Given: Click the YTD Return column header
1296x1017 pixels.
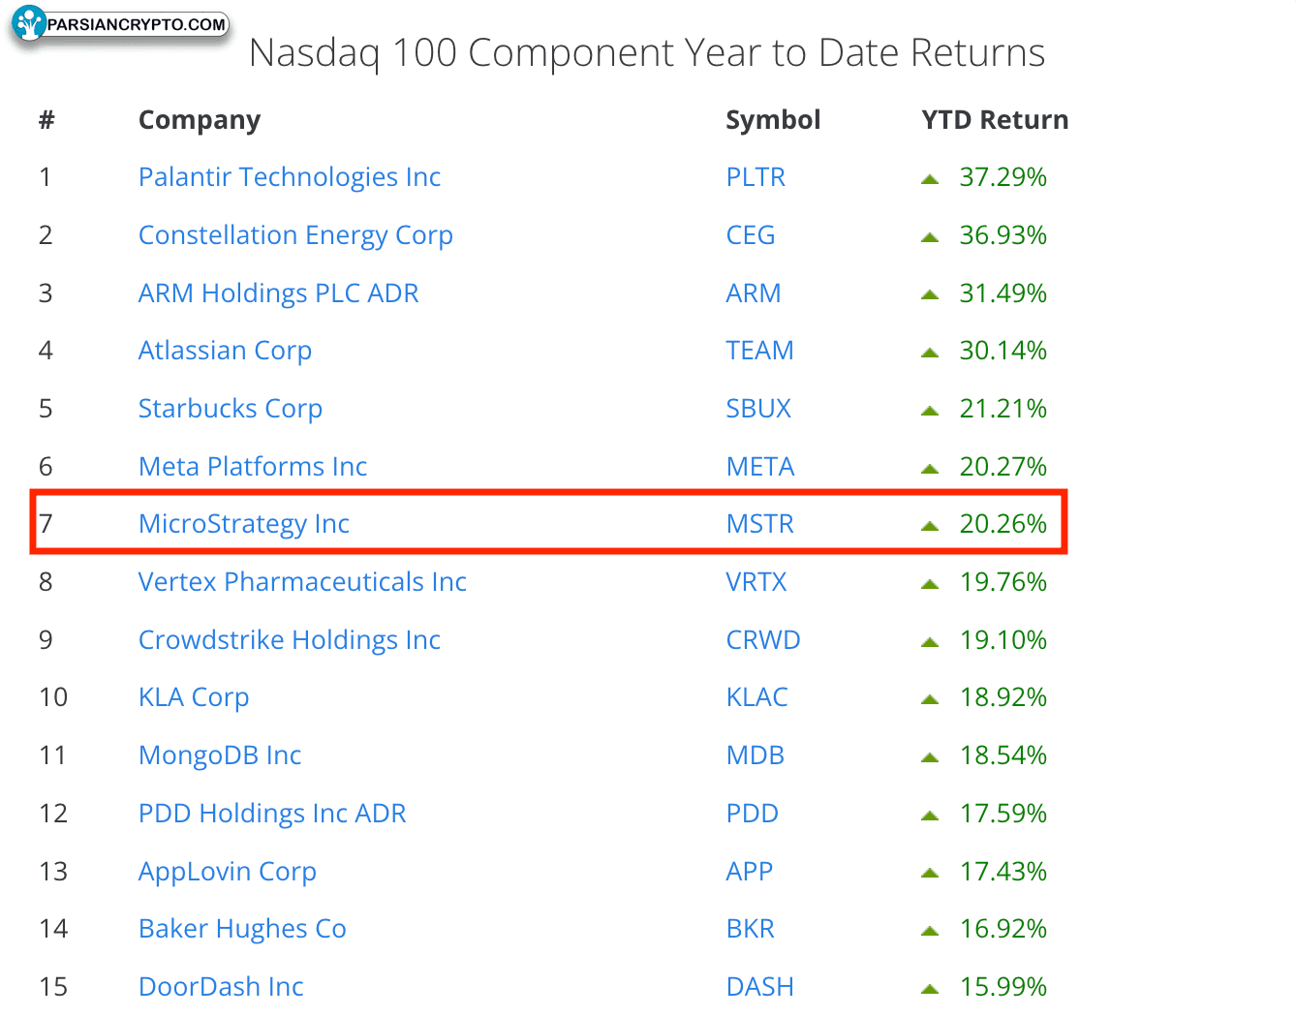Looking at the screenshot, I should (995, 120).
